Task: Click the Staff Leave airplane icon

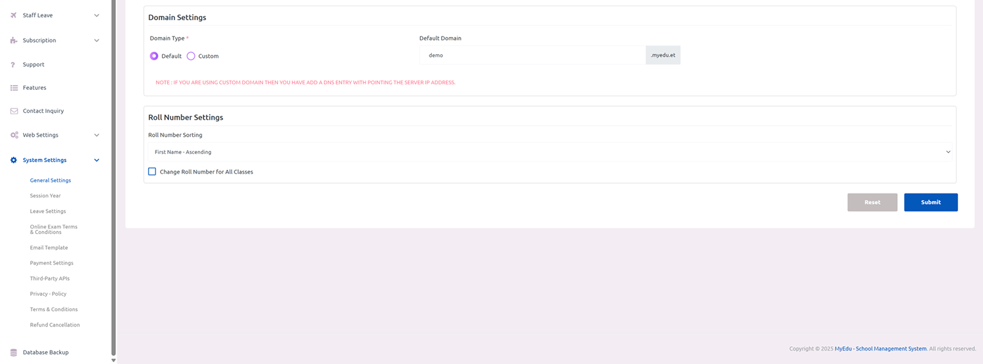Action: tap(14, 15)
